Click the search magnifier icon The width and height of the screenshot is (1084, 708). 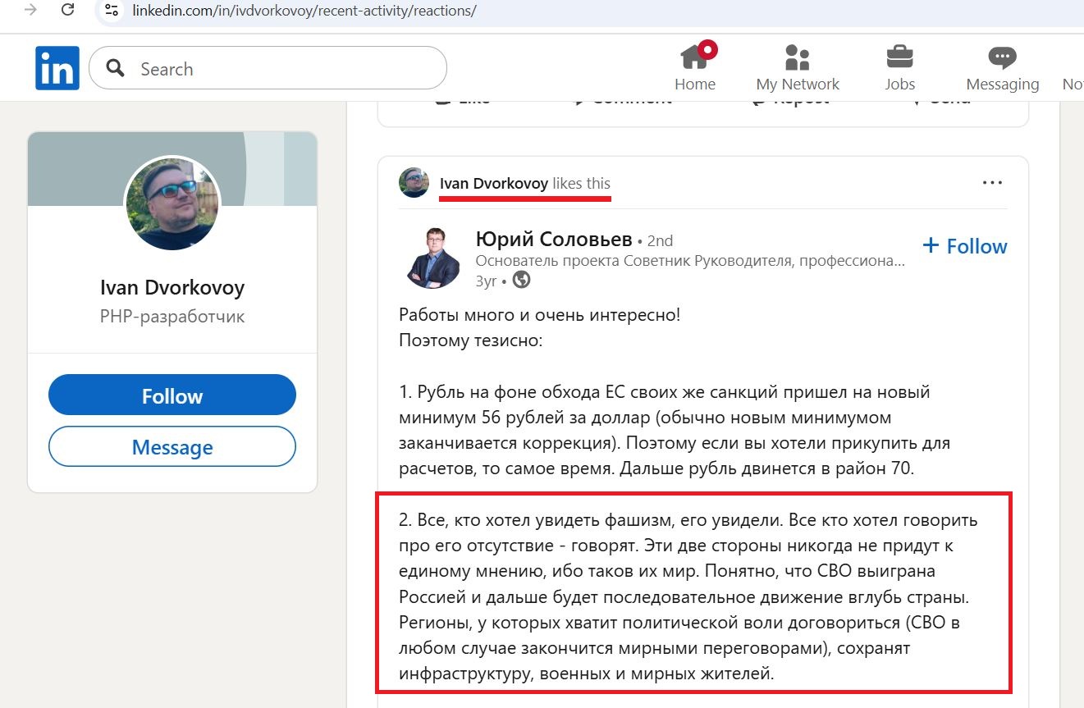click(115, 68)
